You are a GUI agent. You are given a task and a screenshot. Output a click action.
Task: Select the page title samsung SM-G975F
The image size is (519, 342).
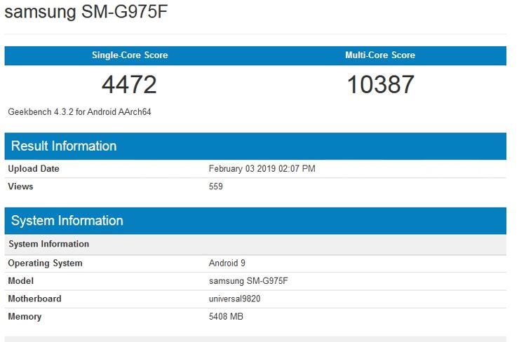click(86, 11)
